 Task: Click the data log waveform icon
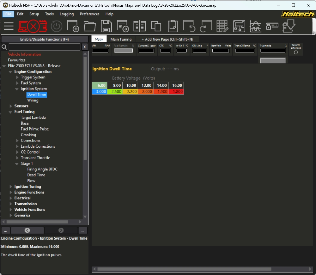click(255, 26)
